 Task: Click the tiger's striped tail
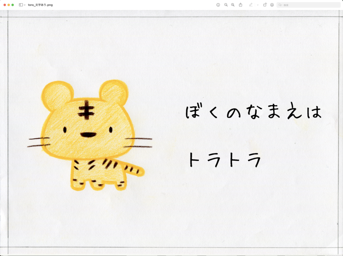point(134,170)
